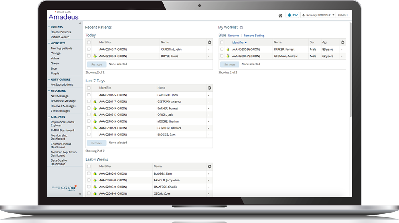This screenshot has height=223, width=399.
Task: Click patient icon beside BLOGGS in Last 4 Weeks
Action: point(95,173)
